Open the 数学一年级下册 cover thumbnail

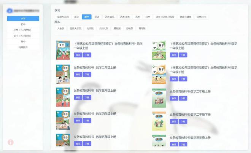point(159,74)
